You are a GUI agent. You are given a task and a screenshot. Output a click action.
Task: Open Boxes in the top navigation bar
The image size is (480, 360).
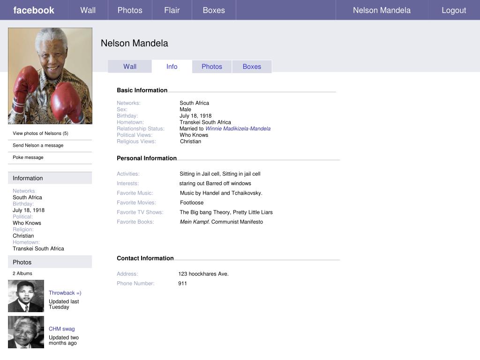[x=214, y=10]
